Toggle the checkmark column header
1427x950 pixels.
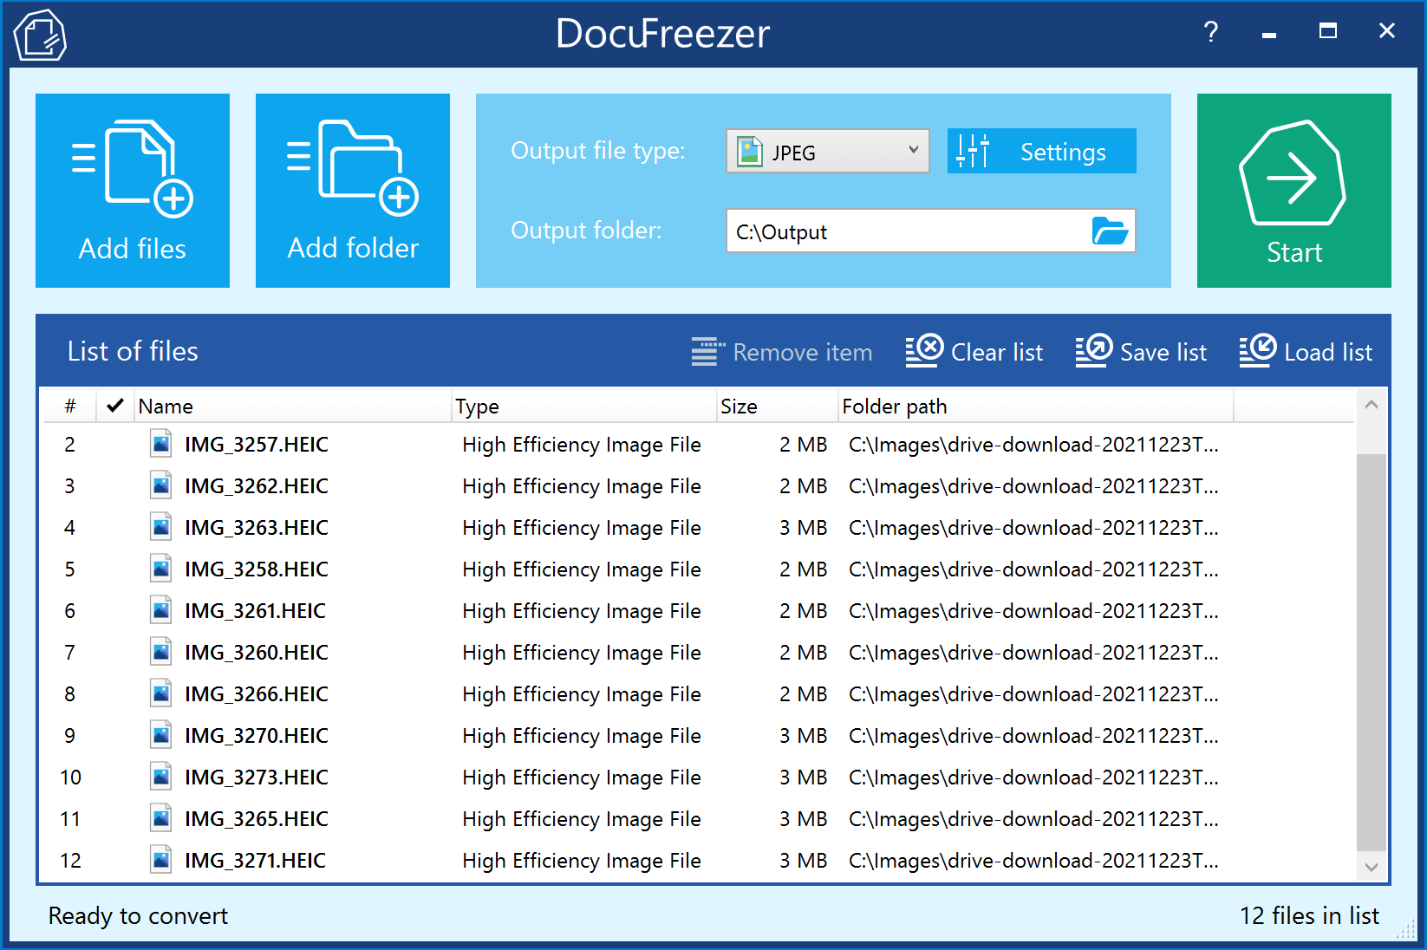click(x=114, y=406)
